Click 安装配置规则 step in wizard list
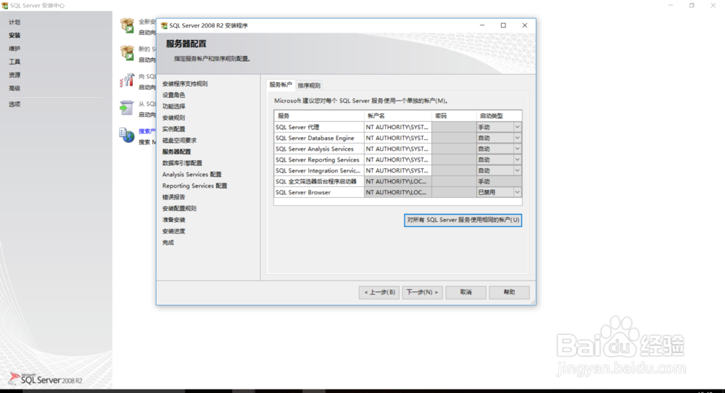This screenshot has height=393, width=725. click(179, 208)
